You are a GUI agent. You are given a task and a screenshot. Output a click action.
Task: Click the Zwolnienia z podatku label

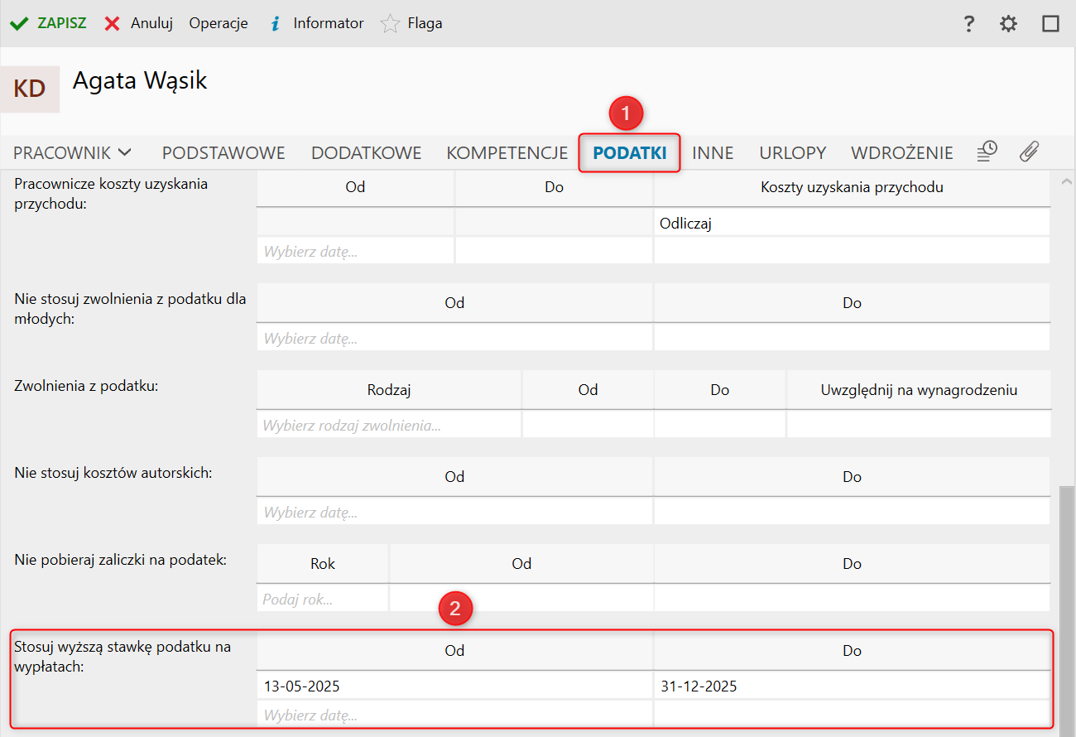coord(87,385)
